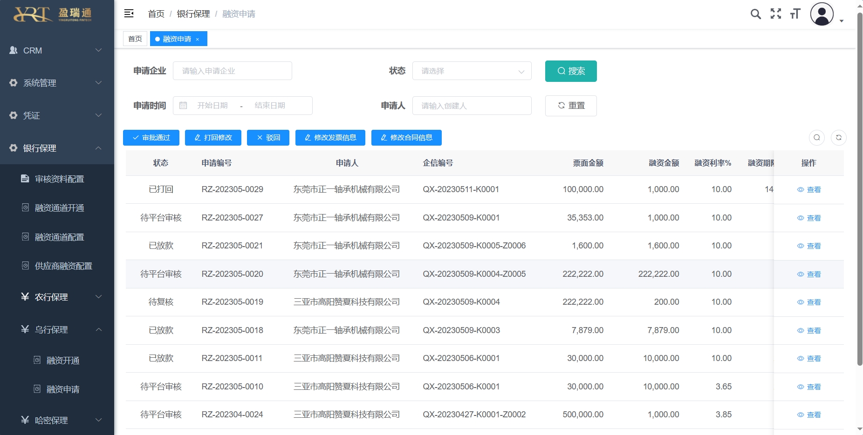This screenshot has height=435, width=863.
Task: Click the gear icon beside 凭证
Action: point(14,115)
